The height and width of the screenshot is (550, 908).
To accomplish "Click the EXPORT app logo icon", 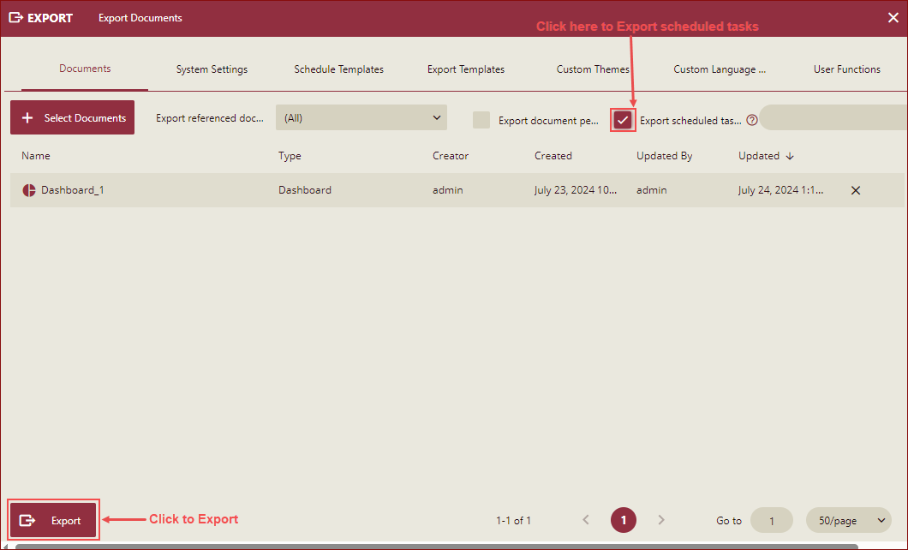I will tap(15, 17).
